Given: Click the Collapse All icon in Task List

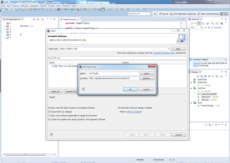Looking at the screenshot, I should 217,23.
